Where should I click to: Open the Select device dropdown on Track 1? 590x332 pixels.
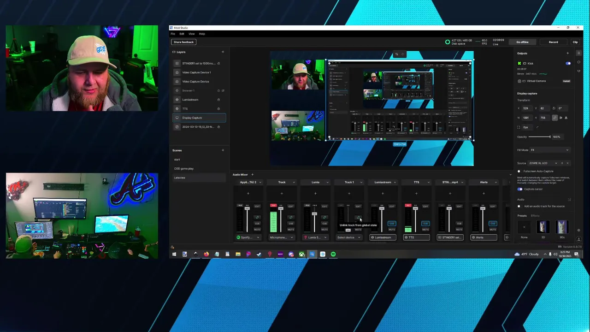pos(349,237)
